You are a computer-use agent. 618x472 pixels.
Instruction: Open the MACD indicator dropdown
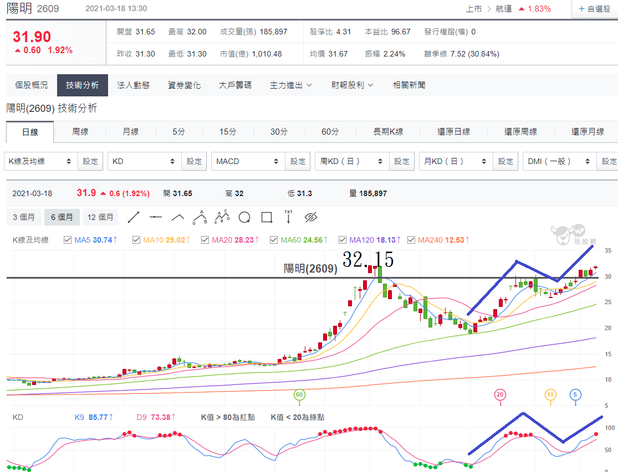point(248,161)
